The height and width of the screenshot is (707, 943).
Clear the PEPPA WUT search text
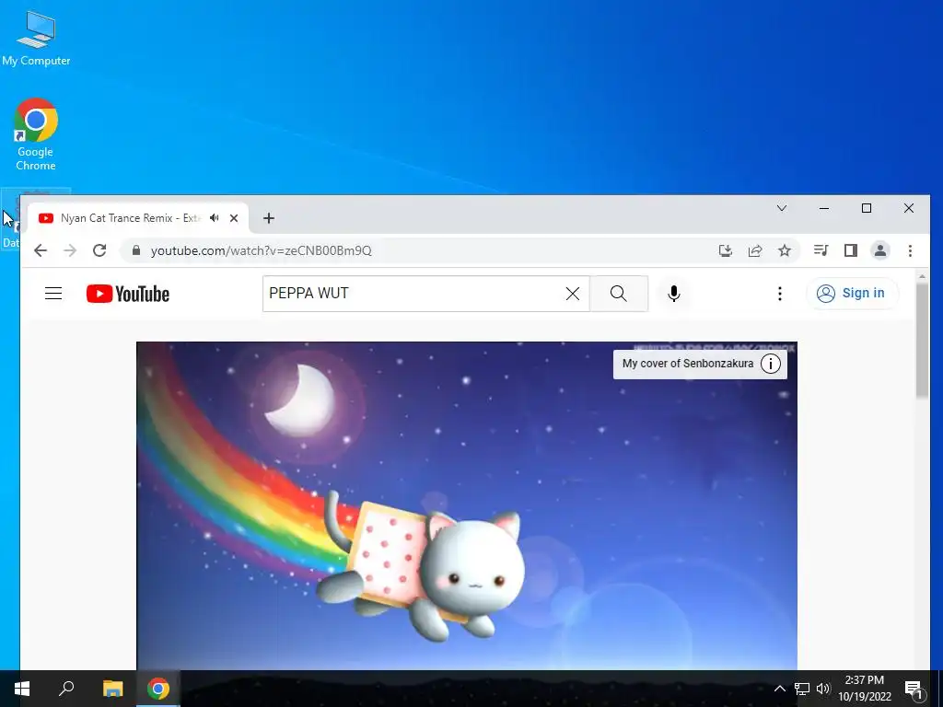tap(573, 294)
